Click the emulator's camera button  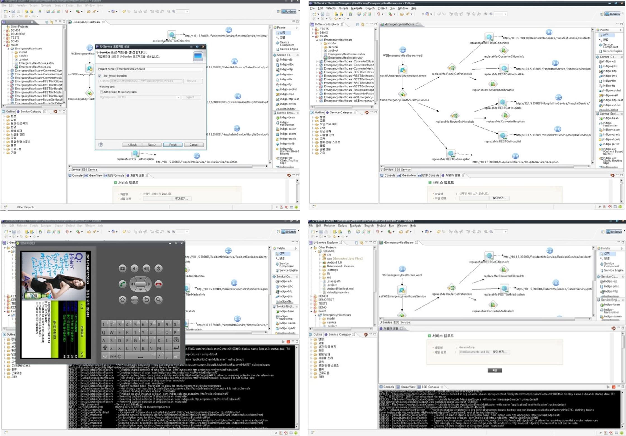click(122, 269)
